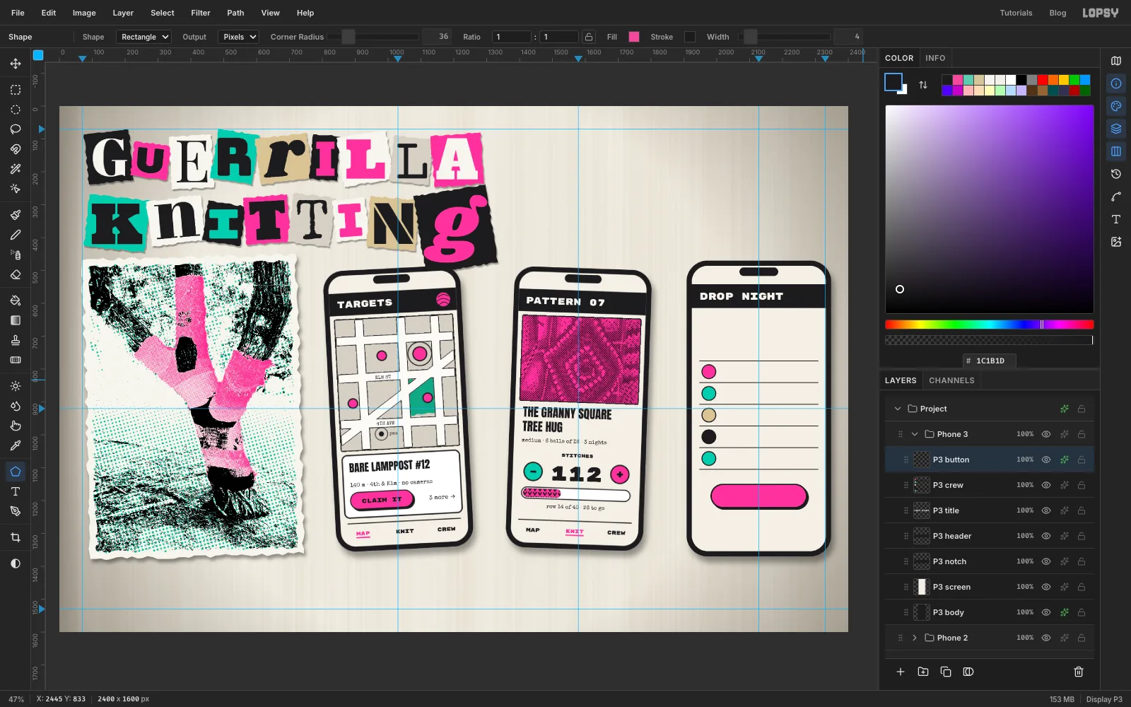
Task: Collapse the Project folder
Action: pos(898,409)
